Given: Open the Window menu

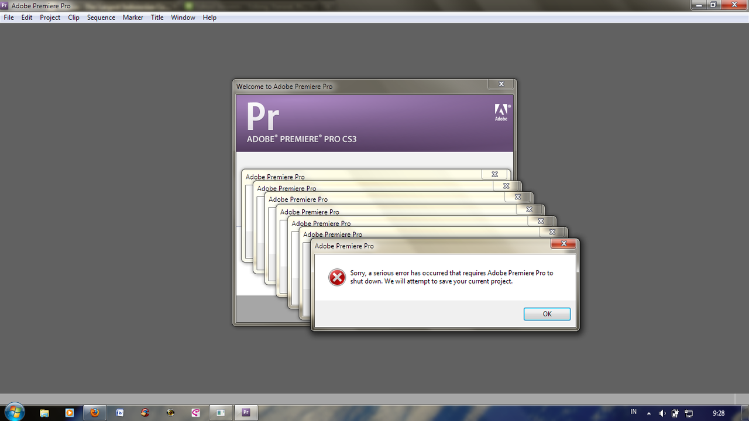Looking at the screenshot, I should pos(183,18).
